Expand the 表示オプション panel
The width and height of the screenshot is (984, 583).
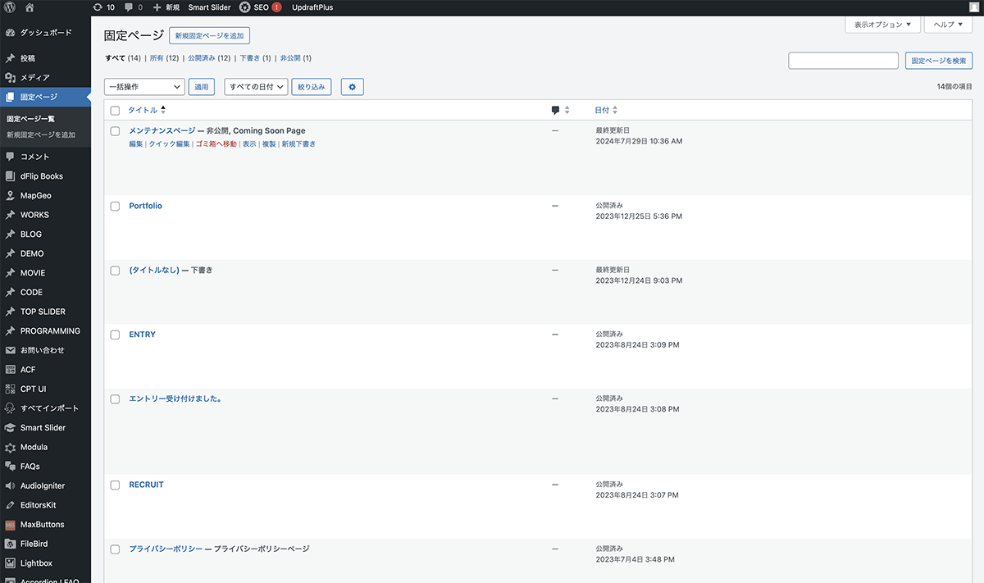(882, 25)
